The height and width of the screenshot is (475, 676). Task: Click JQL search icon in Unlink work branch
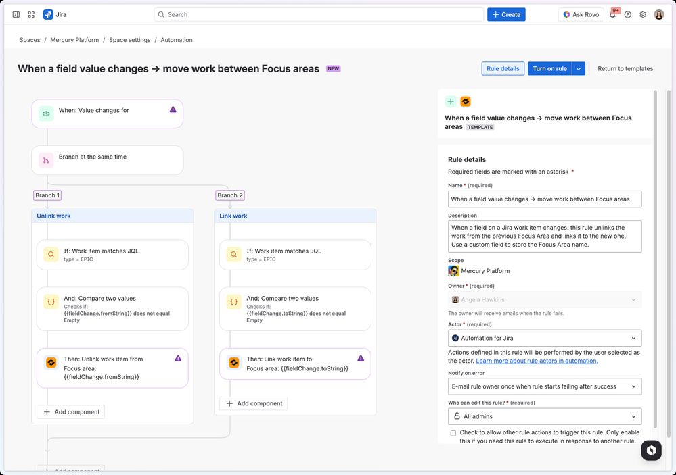click(x=51, y=255)
